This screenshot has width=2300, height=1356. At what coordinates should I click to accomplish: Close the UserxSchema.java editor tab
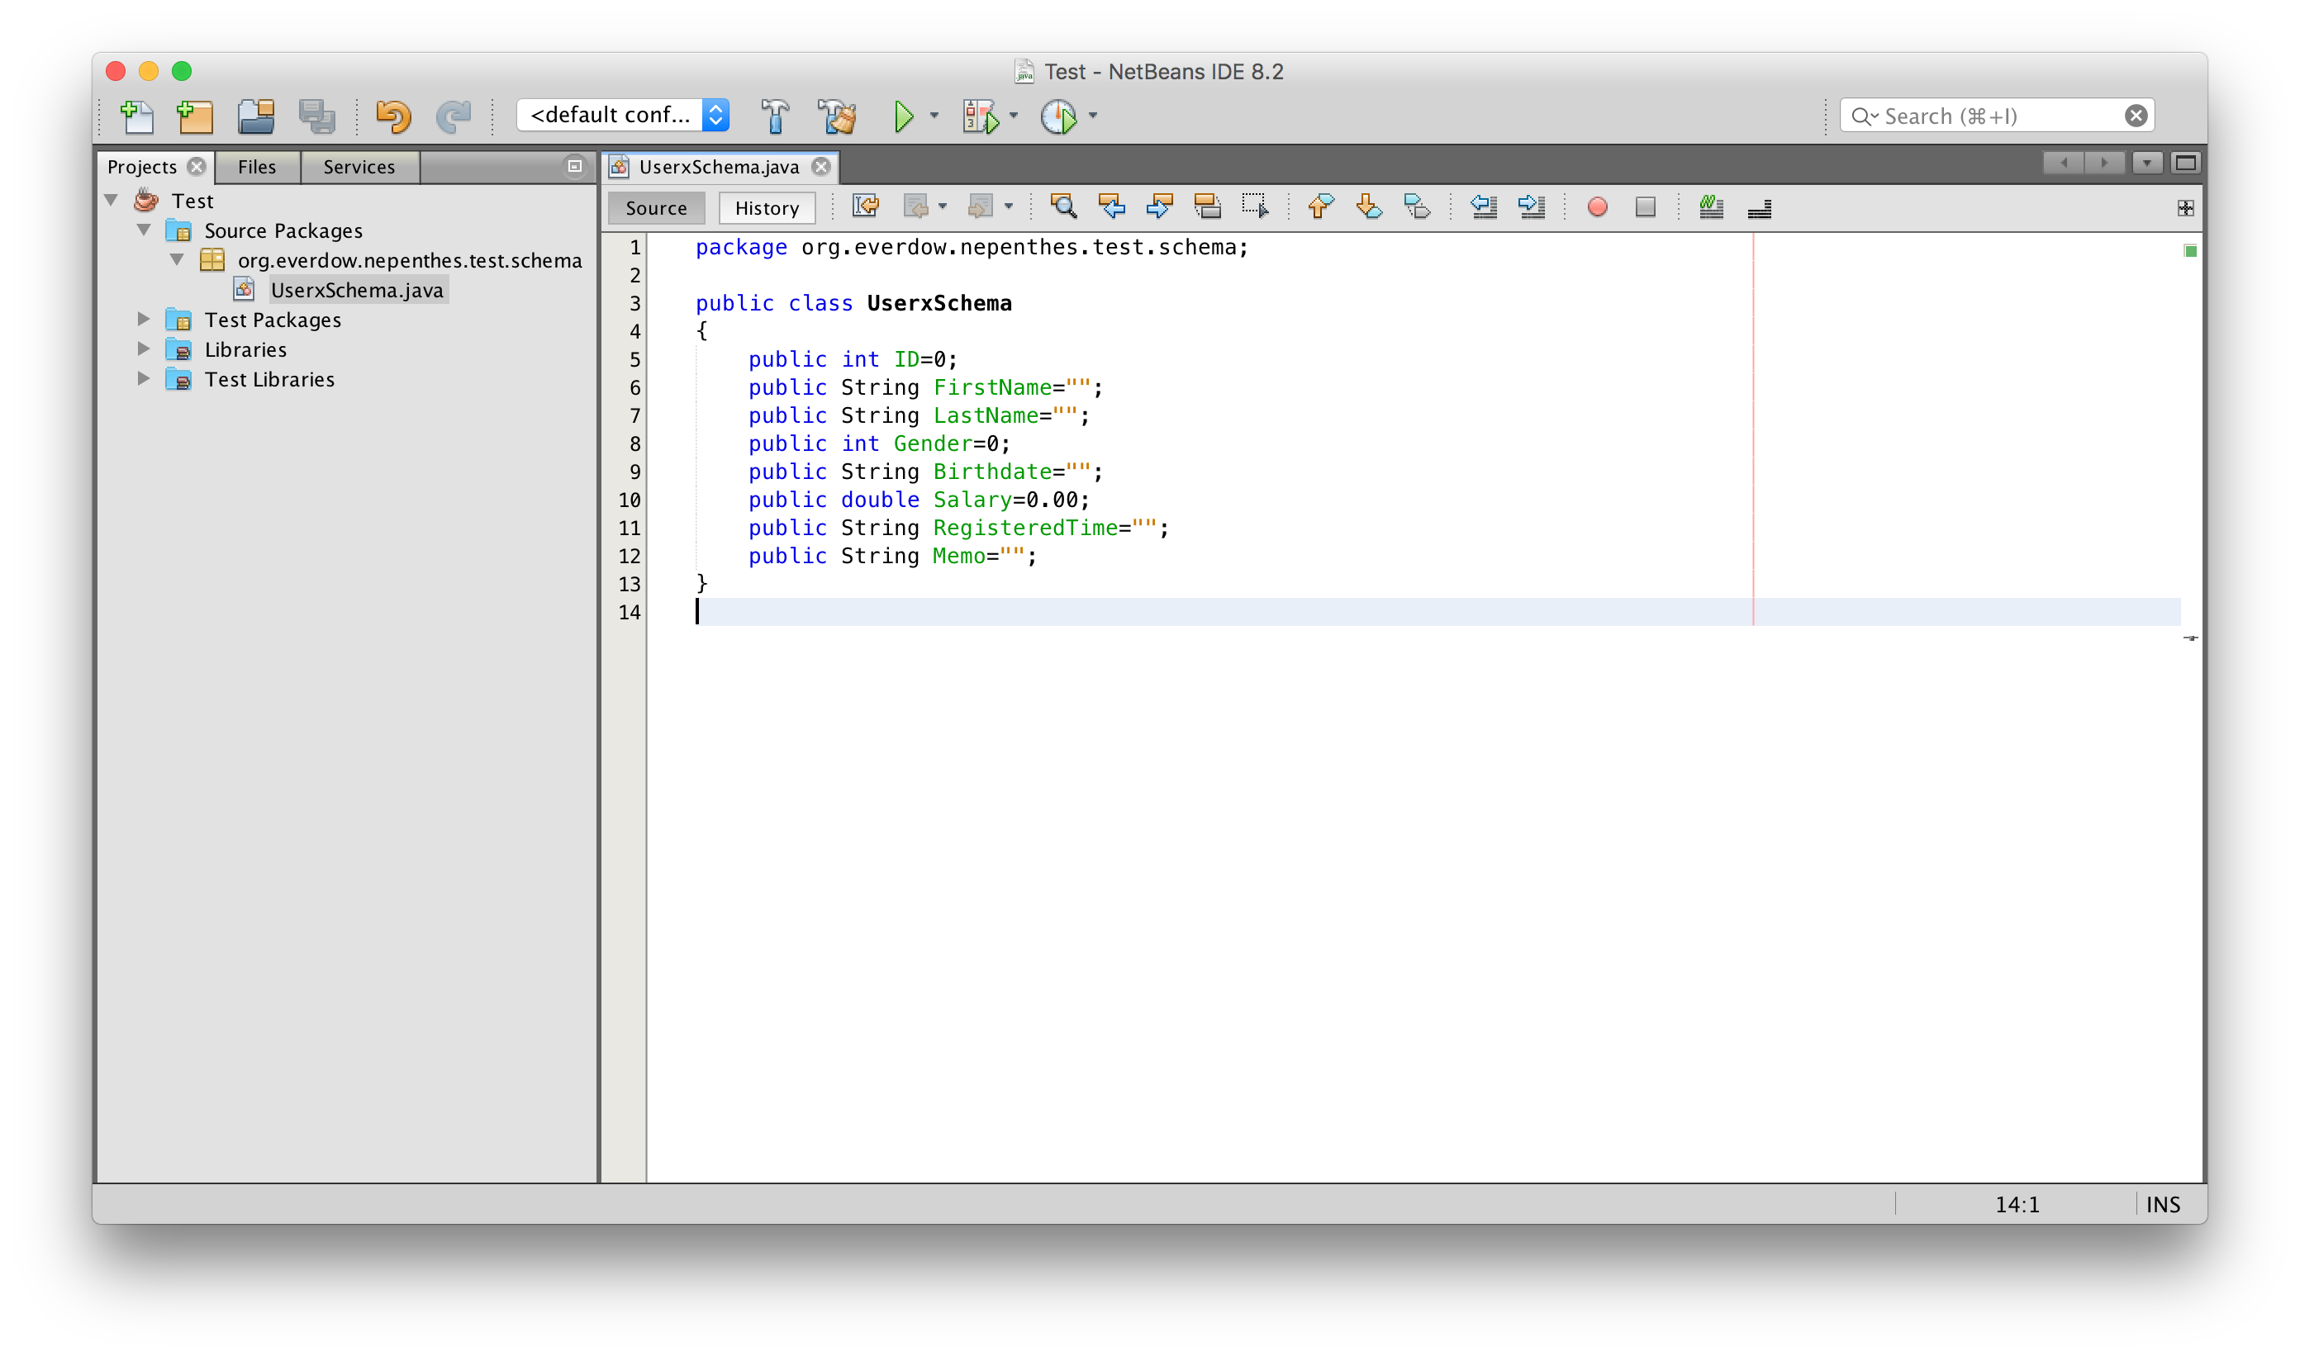822,166
